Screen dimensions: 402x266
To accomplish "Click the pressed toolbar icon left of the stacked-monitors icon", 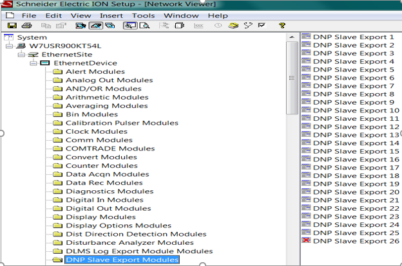I will pos(96,26).
